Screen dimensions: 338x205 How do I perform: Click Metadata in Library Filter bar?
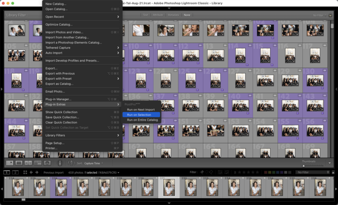[173, 15]
